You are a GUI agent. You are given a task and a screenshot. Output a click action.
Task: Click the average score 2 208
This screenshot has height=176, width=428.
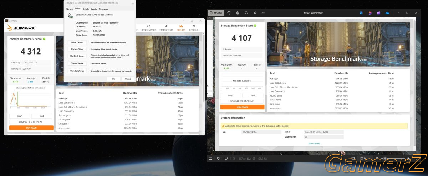pos(31,82)
